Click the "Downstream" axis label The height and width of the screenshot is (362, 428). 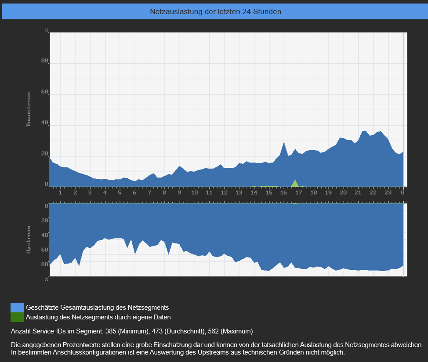click(29, 109)
